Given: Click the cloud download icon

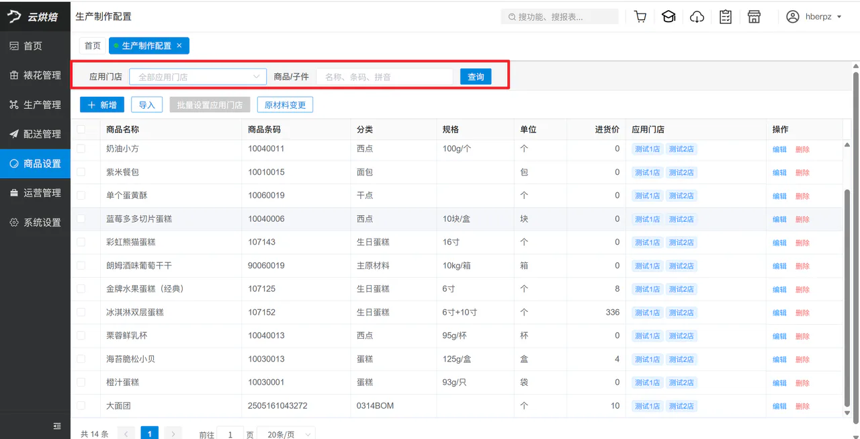Looking at the screenshot, I should point(697,17).
